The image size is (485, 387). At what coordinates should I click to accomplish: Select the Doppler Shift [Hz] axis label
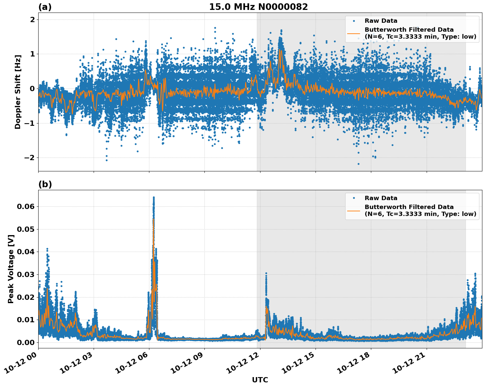coord(18,92)
